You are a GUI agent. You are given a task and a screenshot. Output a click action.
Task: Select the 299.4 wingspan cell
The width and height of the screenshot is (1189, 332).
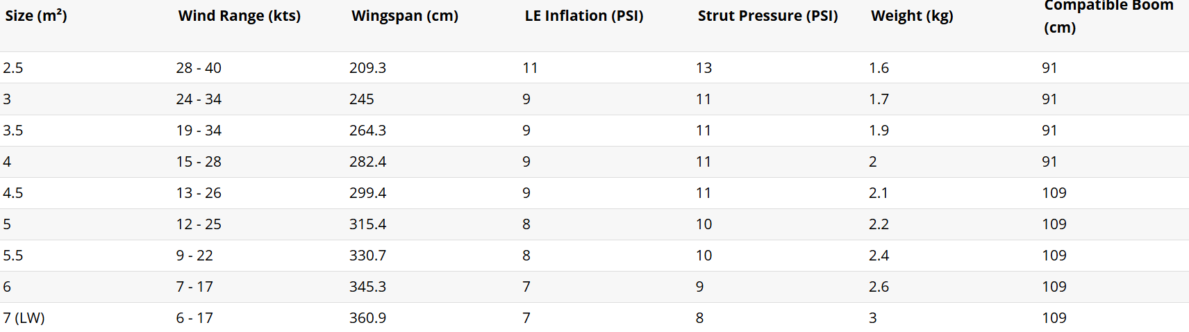click(367, 193)
